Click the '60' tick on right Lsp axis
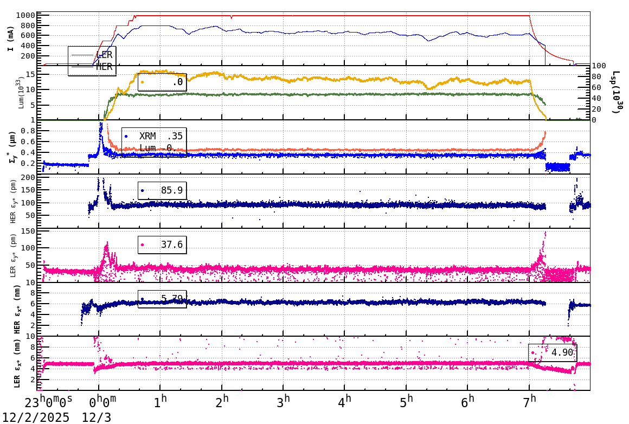 coord(597,87)
